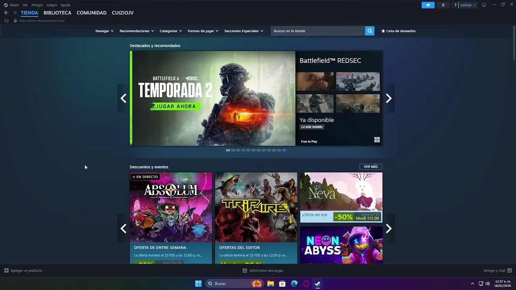Select the first featured carousel page dot
The image size is (516, 290).
(228, 150)
